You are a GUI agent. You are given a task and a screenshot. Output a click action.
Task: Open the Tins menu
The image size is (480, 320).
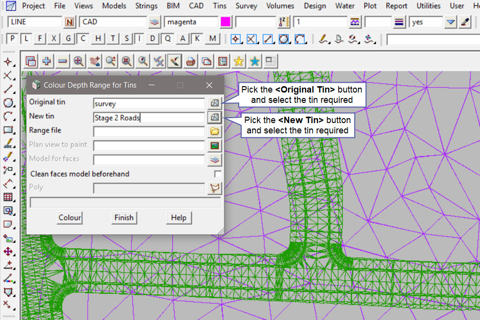(220, 6)
